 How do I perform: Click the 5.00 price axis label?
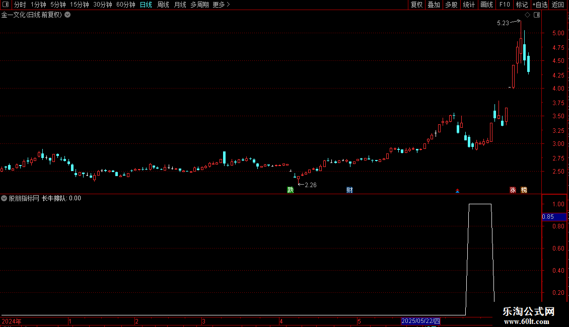[558, 33]
